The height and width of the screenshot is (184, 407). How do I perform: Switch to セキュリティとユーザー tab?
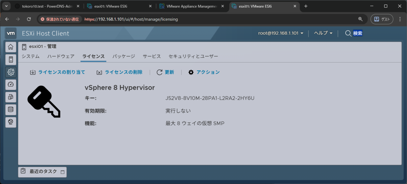[x=193, y=56]
